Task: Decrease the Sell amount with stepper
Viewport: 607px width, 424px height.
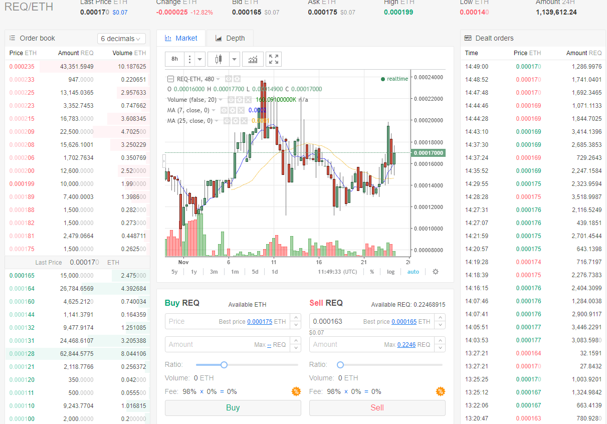Action: tap(440, 348)
